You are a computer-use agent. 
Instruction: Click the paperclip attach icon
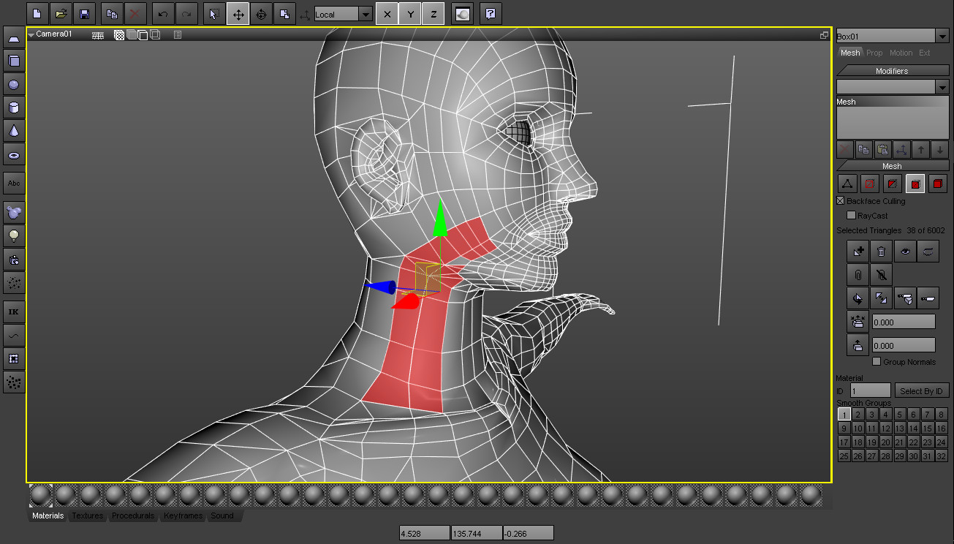pos(858,275)
